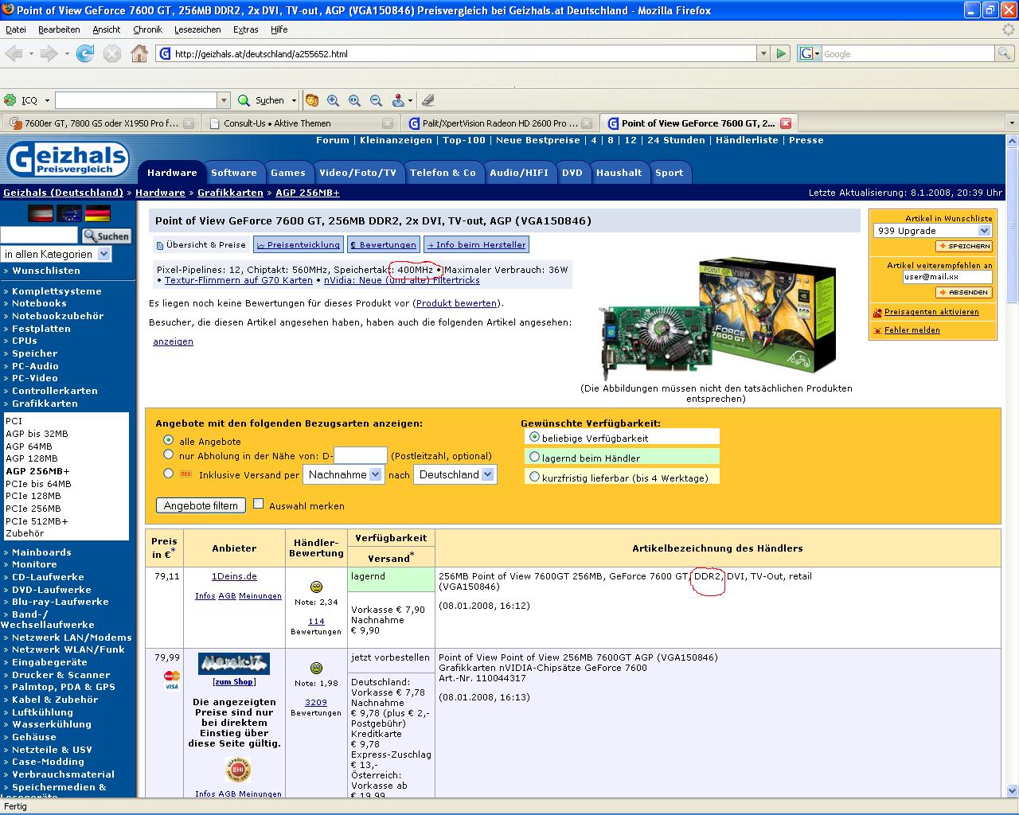Open the tab list dropdown arrow
Viewport: 1019px width, 815px height.
point(1012,123)
